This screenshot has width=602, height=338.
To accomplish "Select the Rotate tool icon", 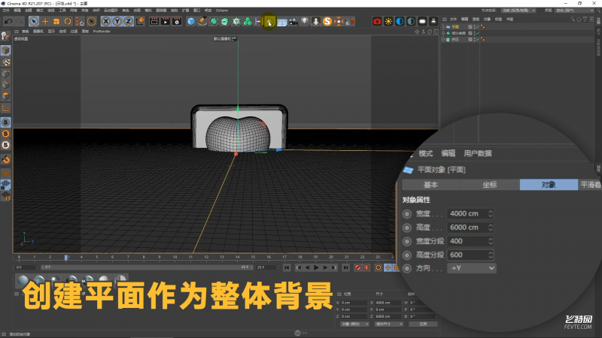I will point(68,22).
